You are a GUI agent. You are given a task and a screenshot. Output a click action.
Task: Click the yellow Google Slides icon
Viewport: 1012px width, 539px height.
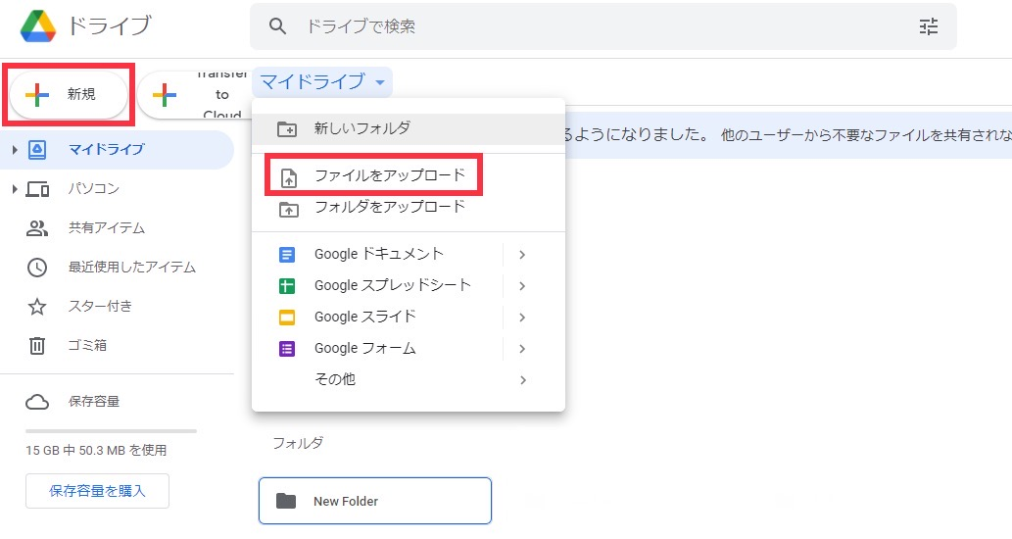(x=287, y=318)
